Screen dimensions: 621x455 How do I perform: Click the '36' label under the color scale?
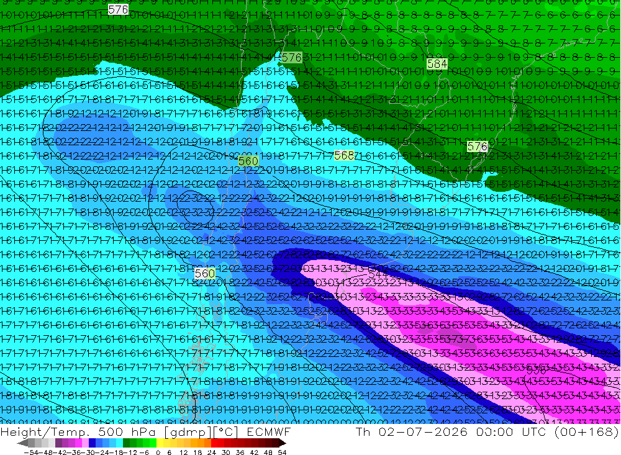[x=240, y=453]
